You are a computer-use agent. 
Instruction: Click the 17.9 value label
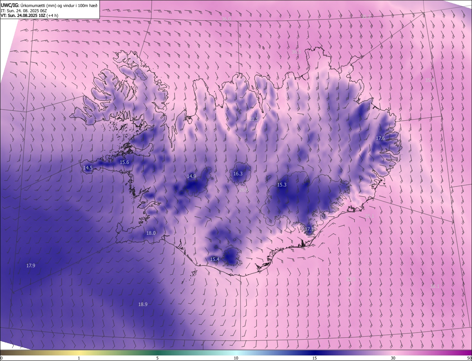(31, 266)
